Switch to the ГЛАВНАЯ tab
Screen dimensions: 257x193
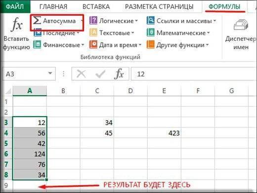pos(53,7)
